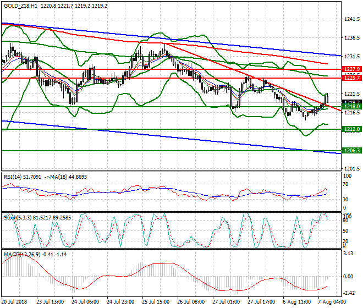Select the 1218.0 green support level label
Viewport: 363px width, 308px height.
click(352, 107)
